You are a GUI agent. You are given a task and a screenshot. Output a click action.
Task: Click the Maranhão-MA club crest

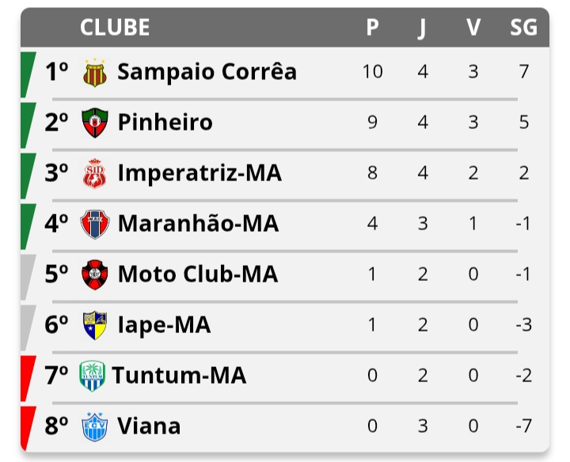tap(94, 224)
